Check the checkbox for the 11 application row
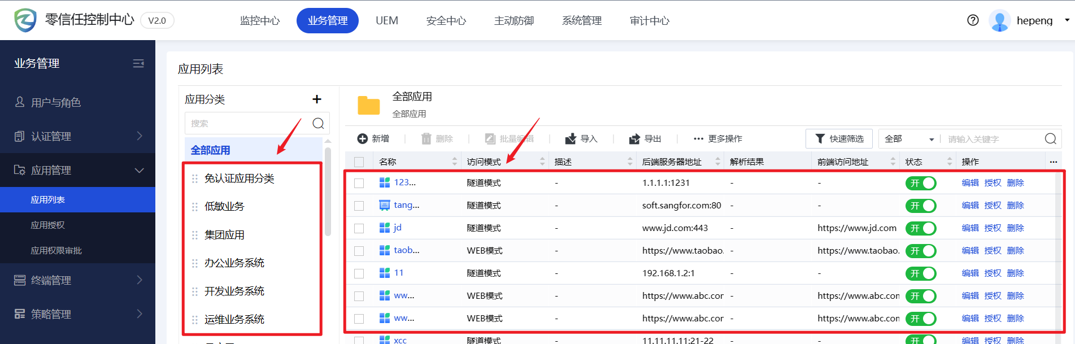Image resolution: width=1075 pixels, height=344 pixels. tap(359, 273)
